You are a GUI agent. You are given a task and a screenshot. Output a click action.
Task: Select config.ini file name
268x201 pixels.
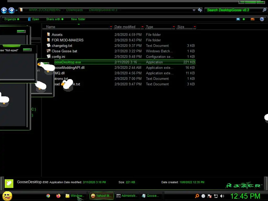[58, 57]
